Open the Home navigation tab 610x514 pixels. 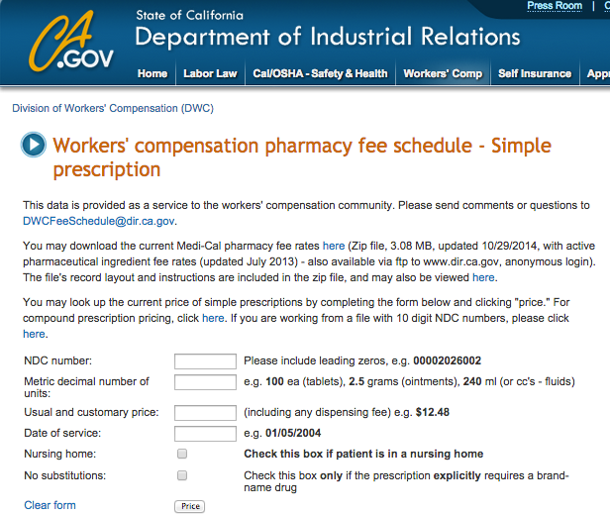(152, 73)
